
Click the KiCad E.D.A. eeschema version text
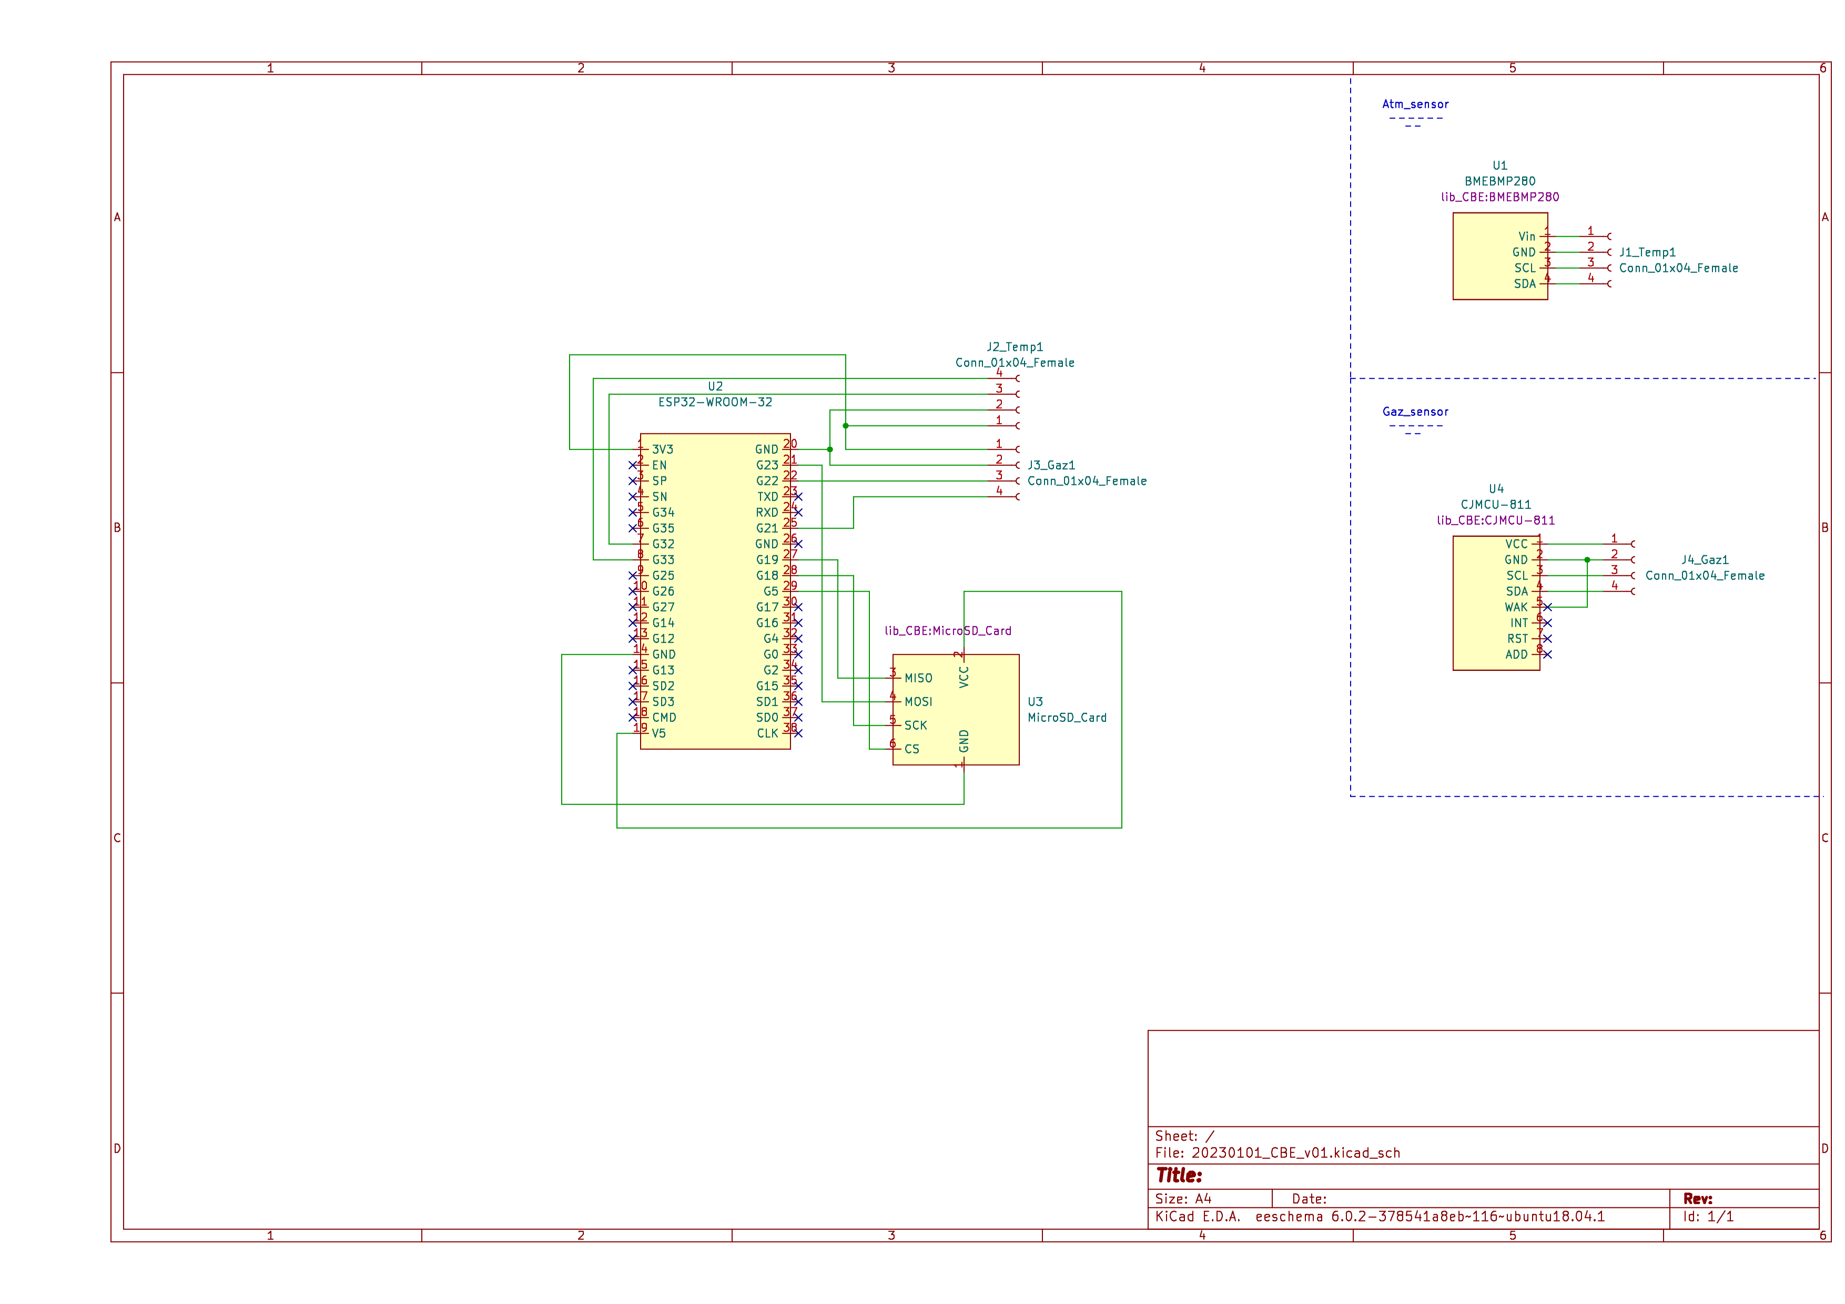[1380, 1217]
